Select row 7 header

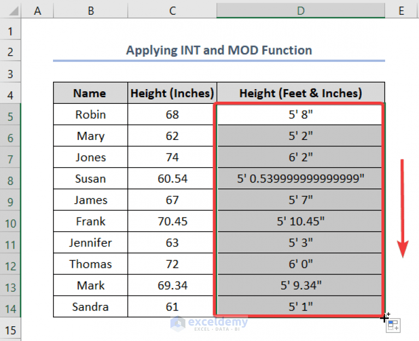(x=10, y=158)
